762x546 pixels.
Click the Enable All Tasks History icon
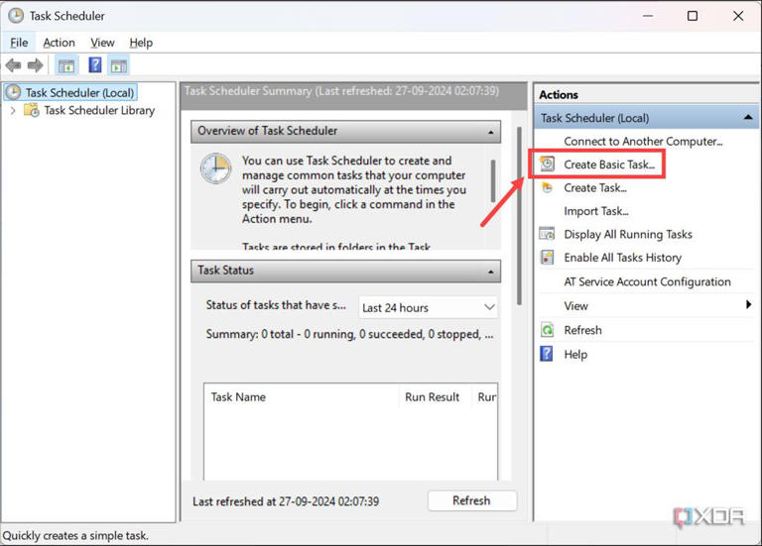547,258
